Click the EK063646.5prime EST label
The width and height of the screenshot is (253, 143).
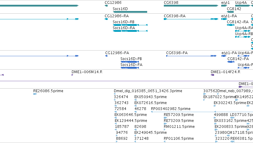[x=131, y=115]
